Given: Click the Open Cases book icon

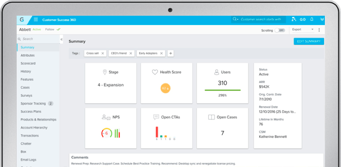Looking at the screenshot, I should coord(212,117).
